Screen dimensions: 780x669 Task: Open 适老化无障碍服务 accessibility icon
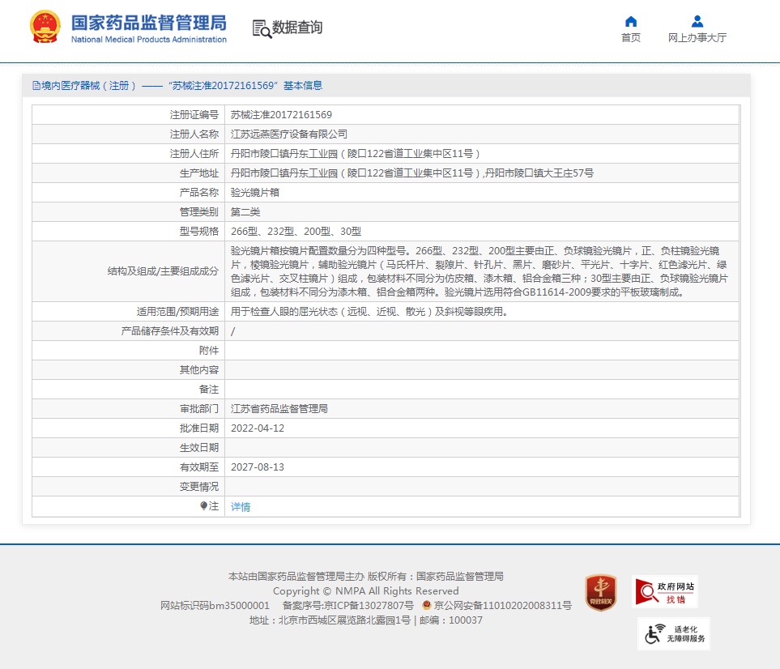674,633
